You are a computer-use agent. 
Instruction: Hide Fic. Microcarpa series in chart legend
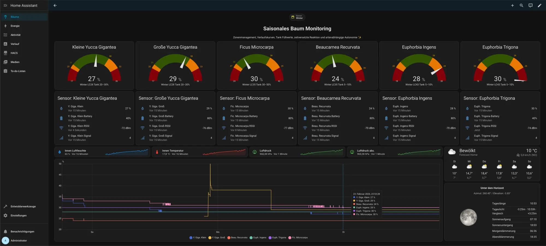(x=298, y=238)
